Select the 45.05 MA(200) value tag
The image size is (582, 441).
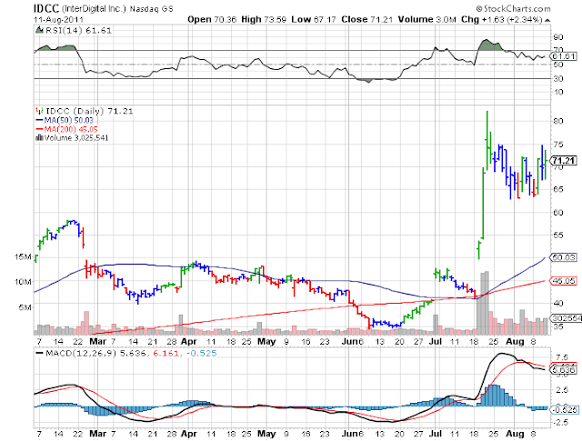[x=564, y=281]
